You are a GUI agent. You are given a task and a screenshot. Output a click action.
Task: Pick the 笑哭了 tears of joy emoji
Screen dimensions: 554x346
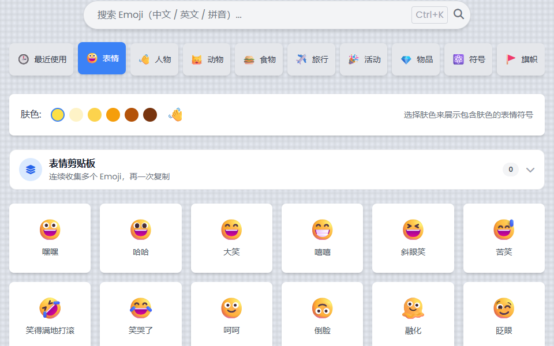point(141,314)
